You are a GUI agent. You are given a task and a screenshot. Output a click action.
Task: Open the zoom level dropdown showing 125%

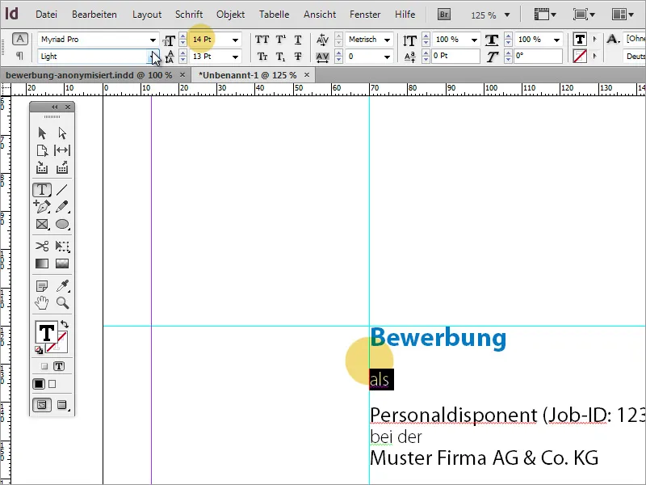click(x=490, y=14)
